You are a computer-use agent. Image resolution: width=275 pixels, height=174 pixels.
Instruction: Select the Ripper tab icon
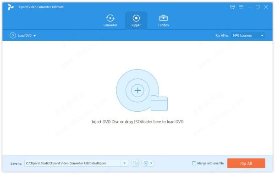click(x=136, y=18)
